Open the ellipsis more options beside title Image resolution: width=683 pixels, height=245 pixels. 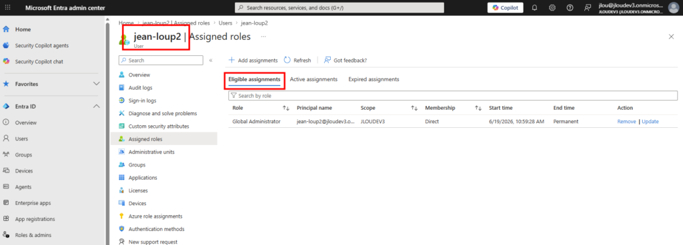coord(263,37)
